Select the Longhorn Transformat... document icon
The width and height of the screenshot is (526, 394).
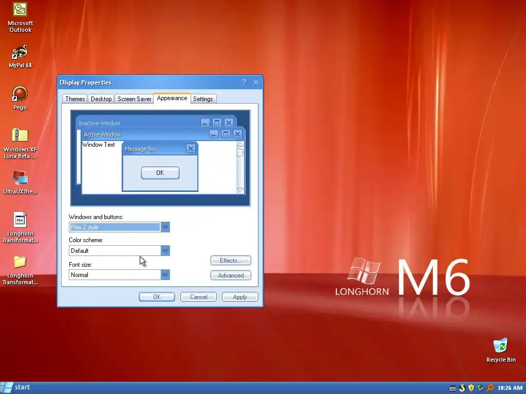click(20, 227)
